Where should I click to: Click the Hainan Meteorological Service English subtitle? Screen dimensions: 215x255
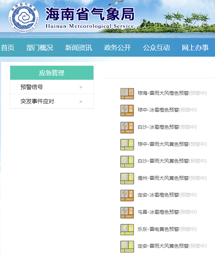(90, 26)
